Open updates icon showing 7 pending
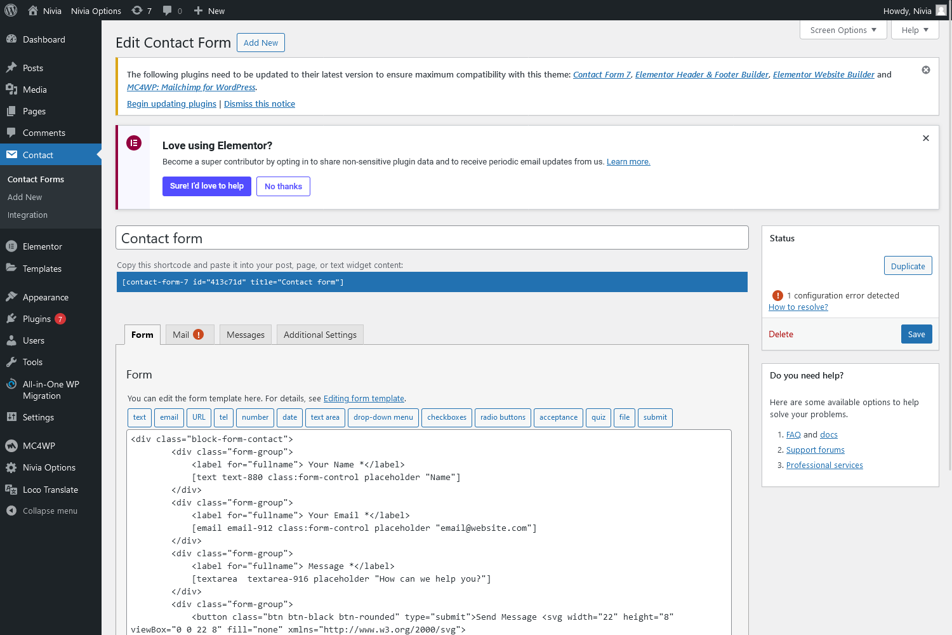The width and height of the screenshot is (952, 635). (141, 11)
